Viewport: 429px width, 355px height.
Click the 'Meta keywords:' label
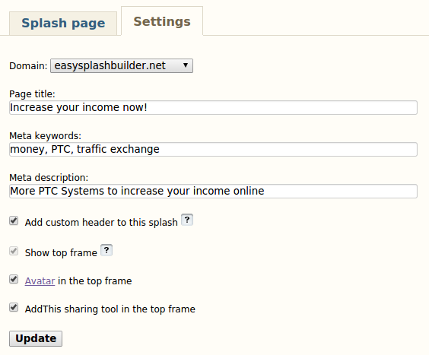45,136
